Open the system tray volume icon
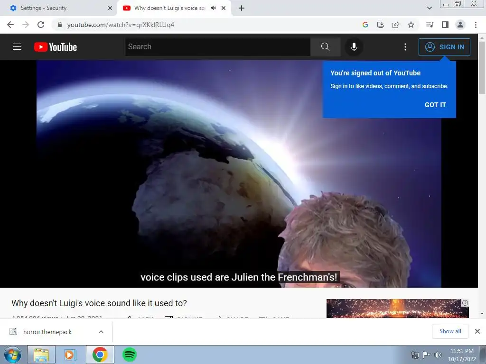 pyautogui.click(x=438, y=355)
